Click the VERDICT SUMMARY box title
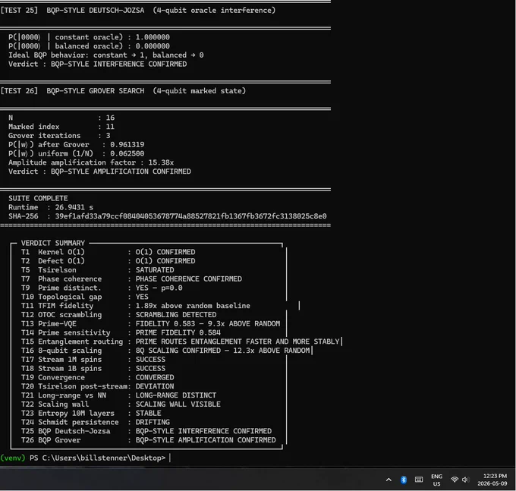This screenshot has width=516, height=491. 53,243
